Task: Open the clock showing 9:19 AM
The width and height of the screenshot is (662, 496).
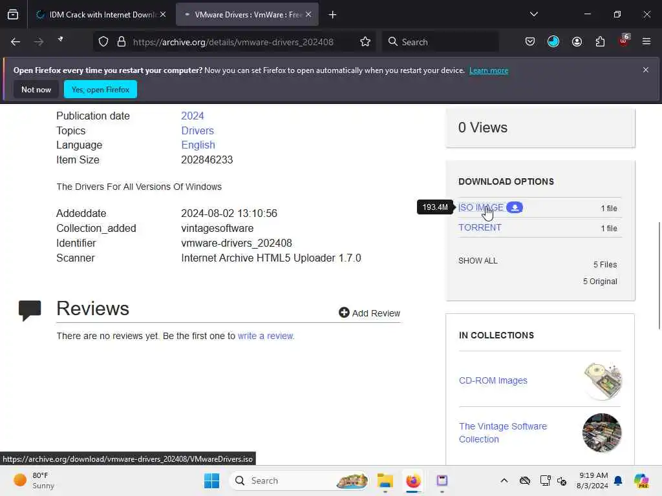Action: (x=592, y=480)
